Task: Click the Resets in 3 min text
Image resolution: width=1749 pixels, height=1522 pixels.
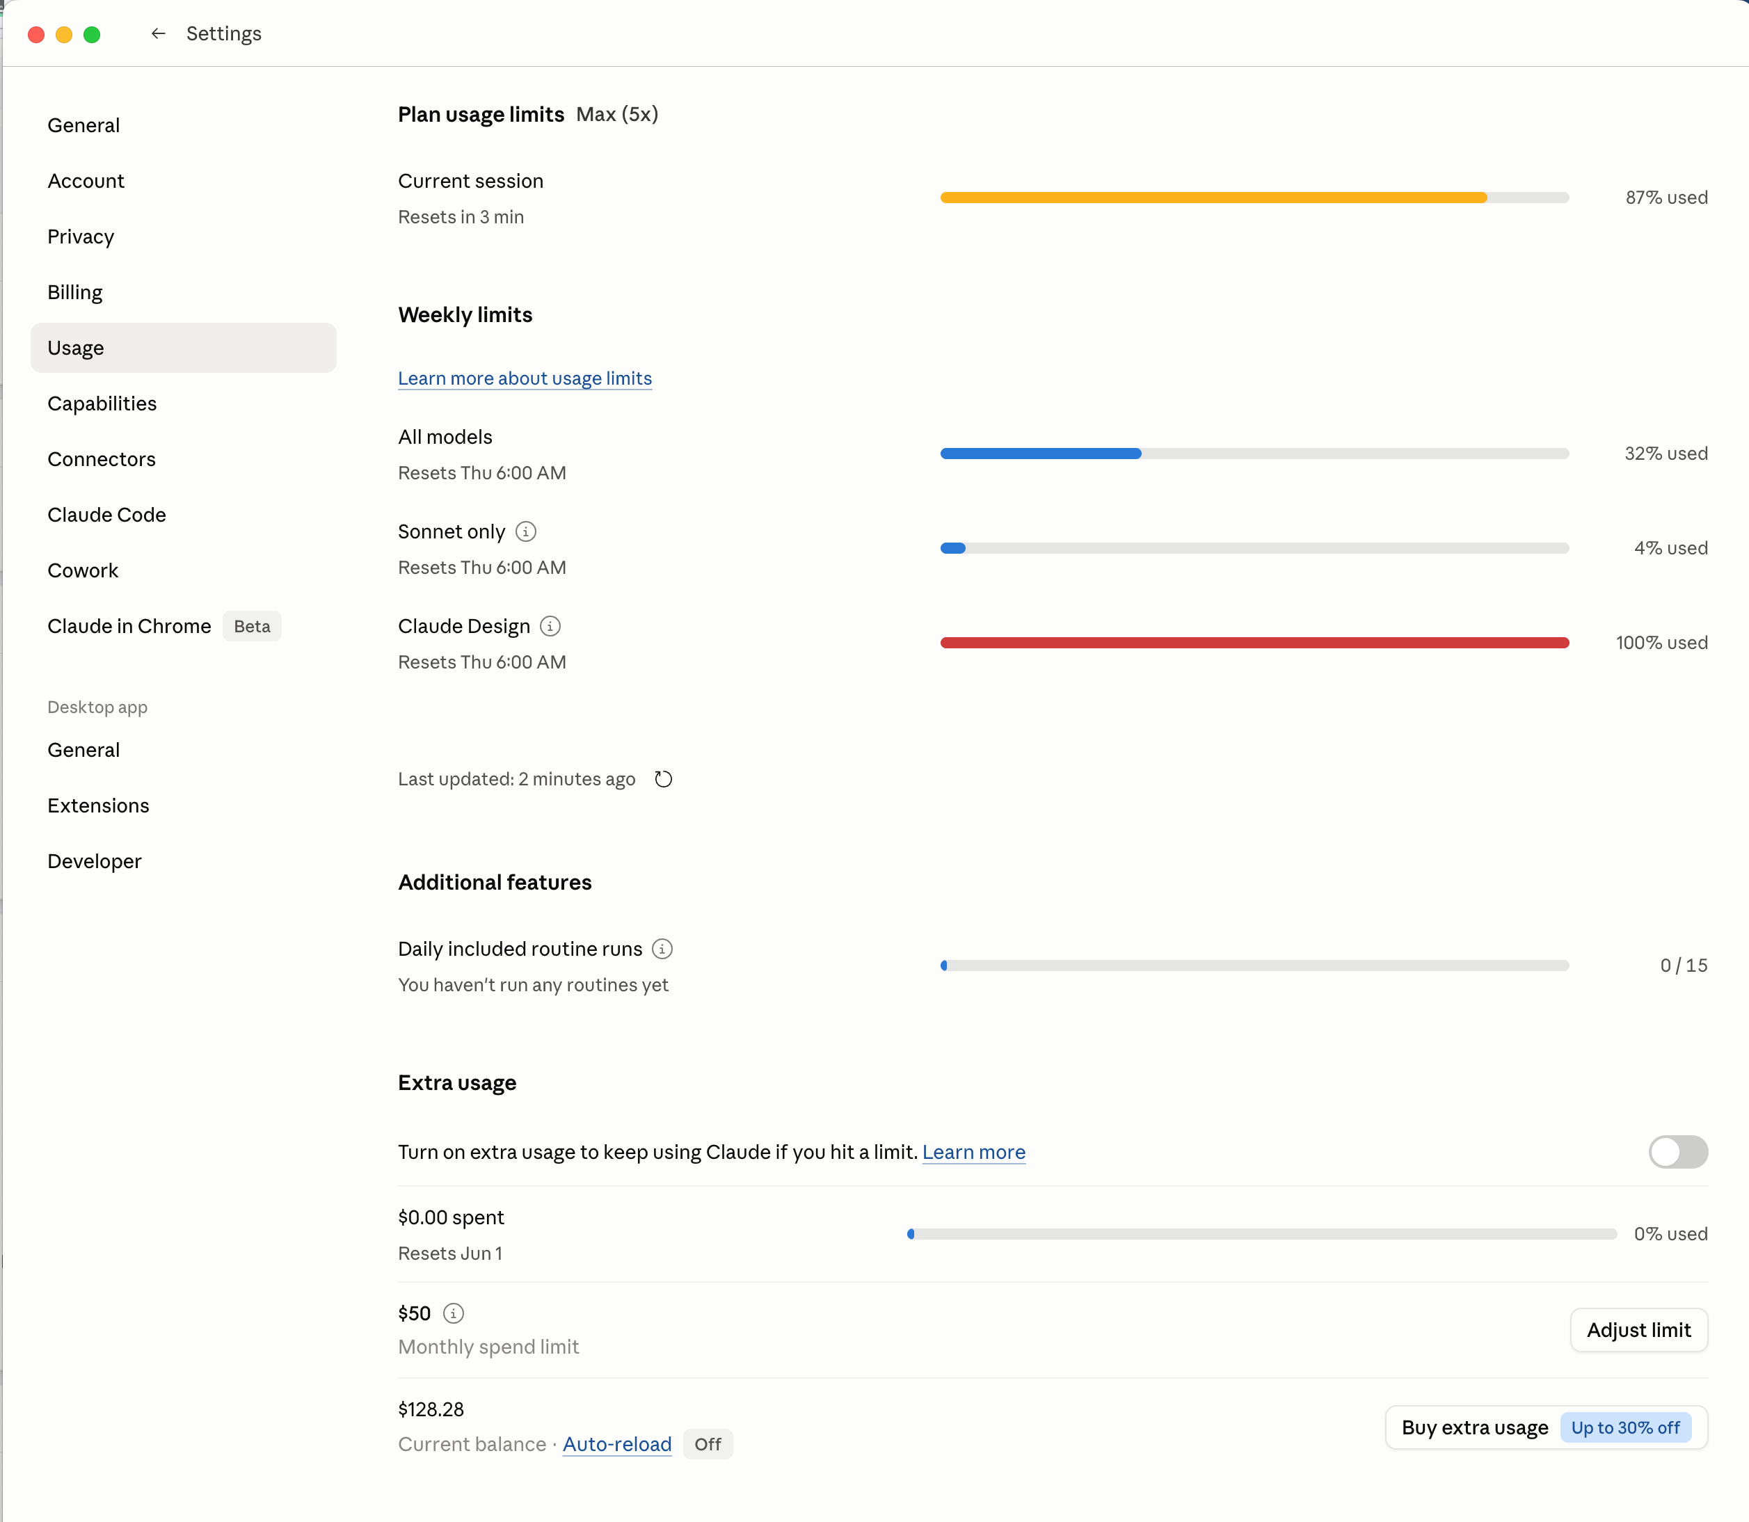Action: point(461,216)
